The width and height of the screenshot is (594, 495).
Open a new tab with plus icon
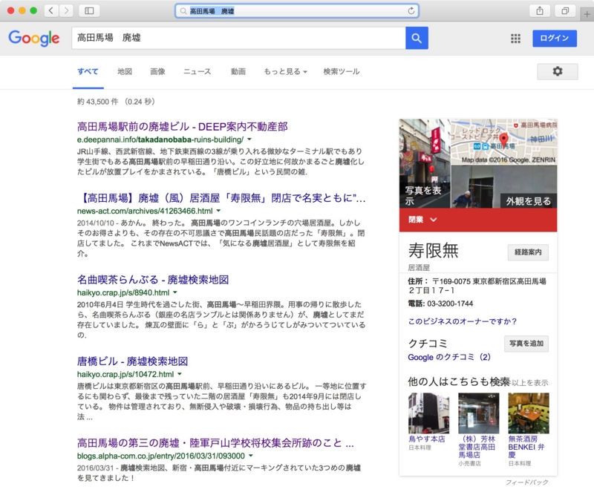[587, 14]
